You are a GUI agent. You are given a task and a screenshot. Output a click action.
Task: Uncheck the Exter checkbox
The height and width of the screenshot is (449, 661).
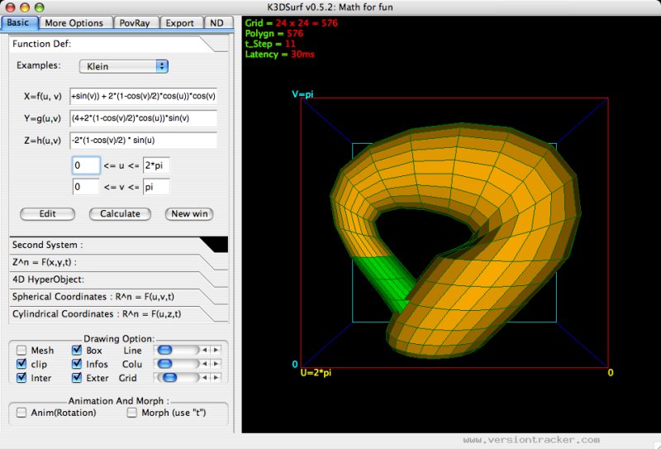[x=77, y=378]
